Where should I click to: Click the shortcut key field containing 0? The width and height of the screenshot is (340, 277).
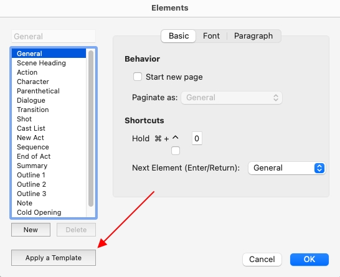point(197,138)
